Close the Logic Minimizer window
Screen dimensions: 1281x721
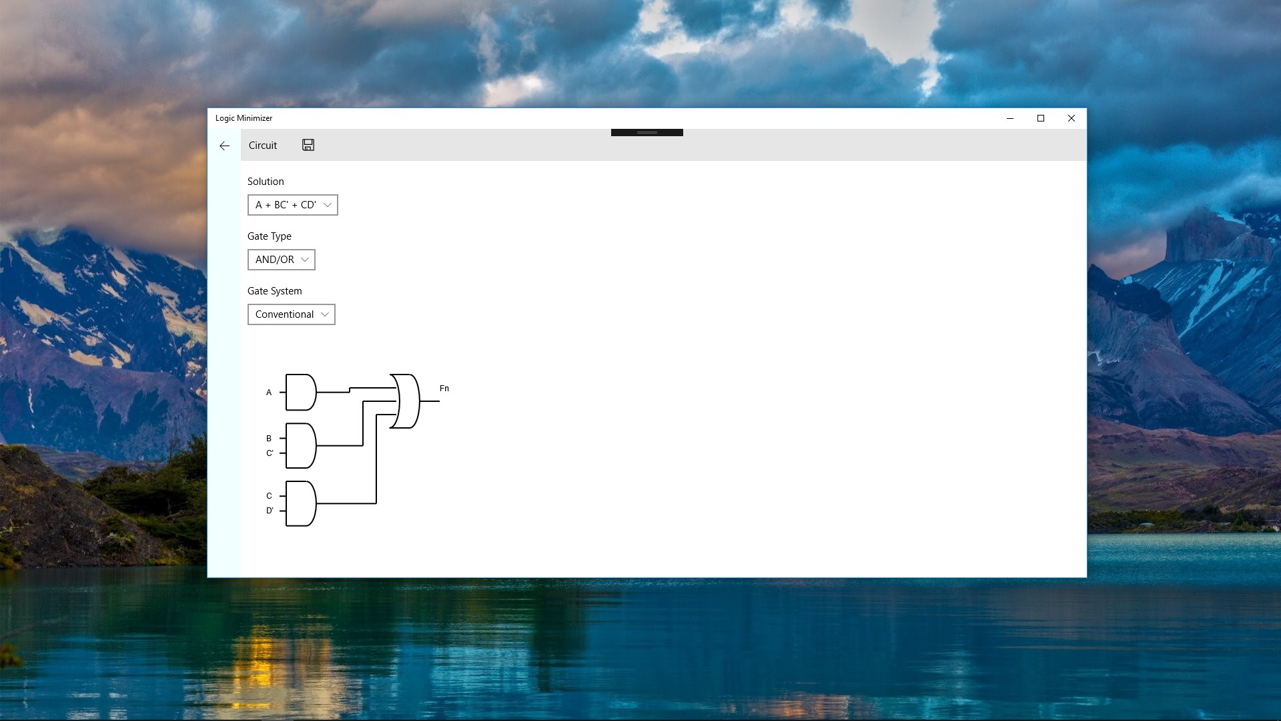click(1071, 118)
